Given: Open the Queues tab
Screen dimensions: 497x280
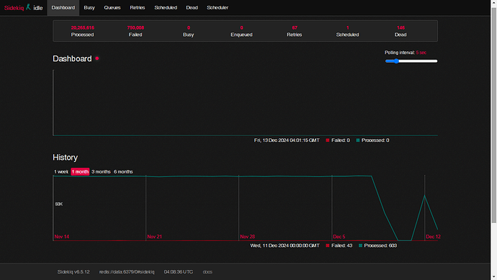Looking at the screenshot, I should coord(112,8).
